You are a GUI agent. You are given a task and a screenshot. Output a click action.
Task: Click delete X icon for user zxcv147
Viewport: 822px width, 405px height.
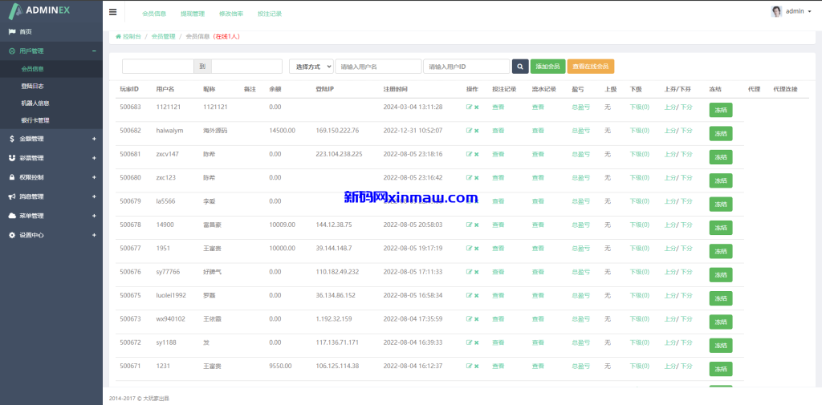tap(476, 154)
